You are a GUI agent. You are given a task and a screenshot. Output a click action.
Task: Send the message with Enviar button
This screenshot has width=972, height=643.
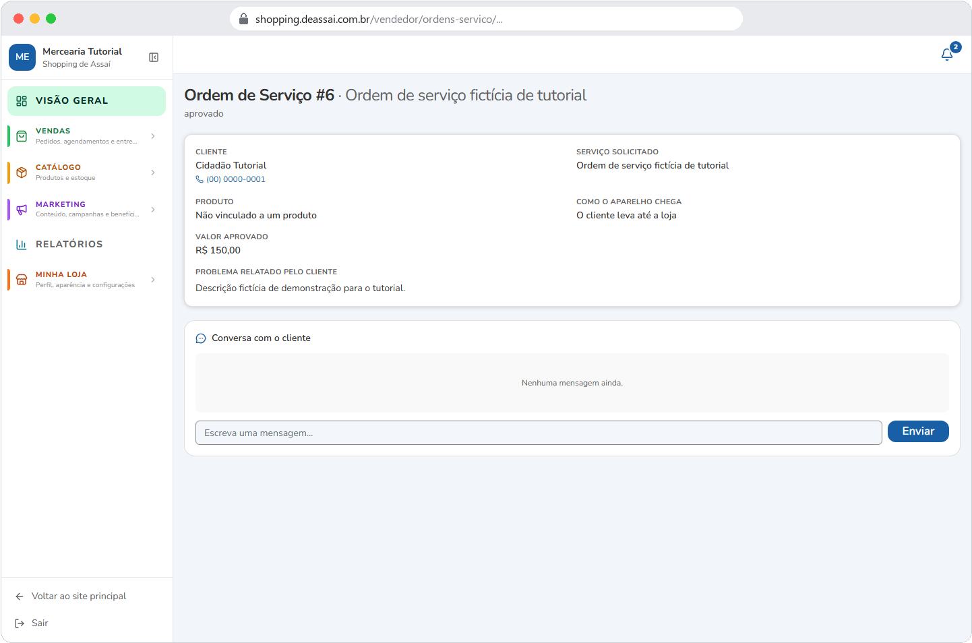[918, 431]
